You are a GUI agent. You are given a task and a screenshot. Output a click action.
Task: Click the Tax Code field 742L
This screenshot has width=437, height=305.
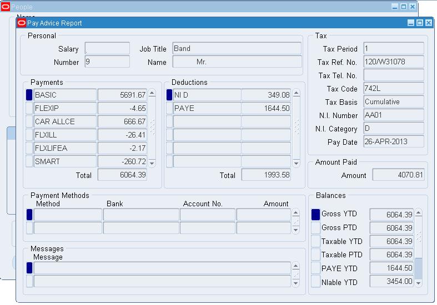click(x=394, y=88)
